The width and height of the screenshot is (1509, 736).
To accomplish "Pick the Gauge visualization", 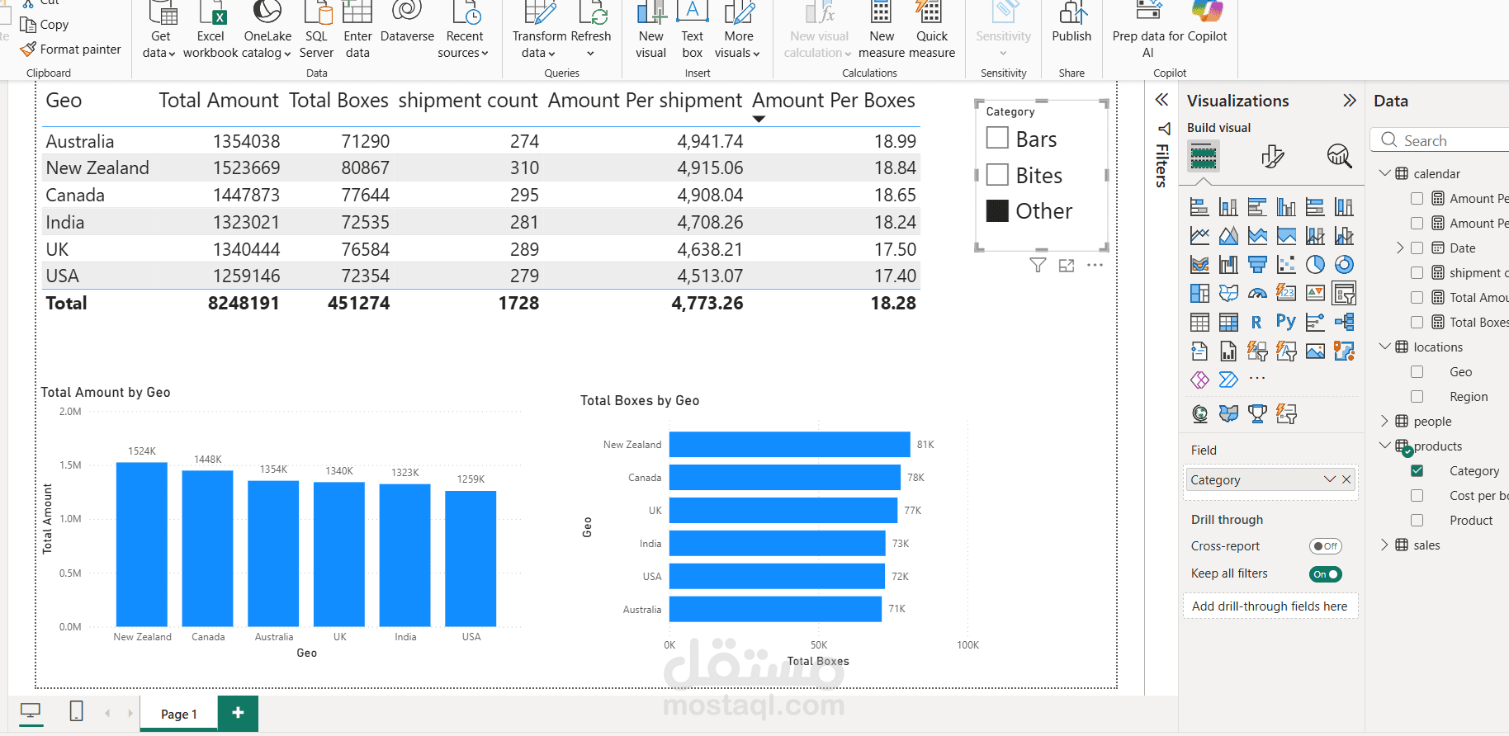I will click(1257, 293).
